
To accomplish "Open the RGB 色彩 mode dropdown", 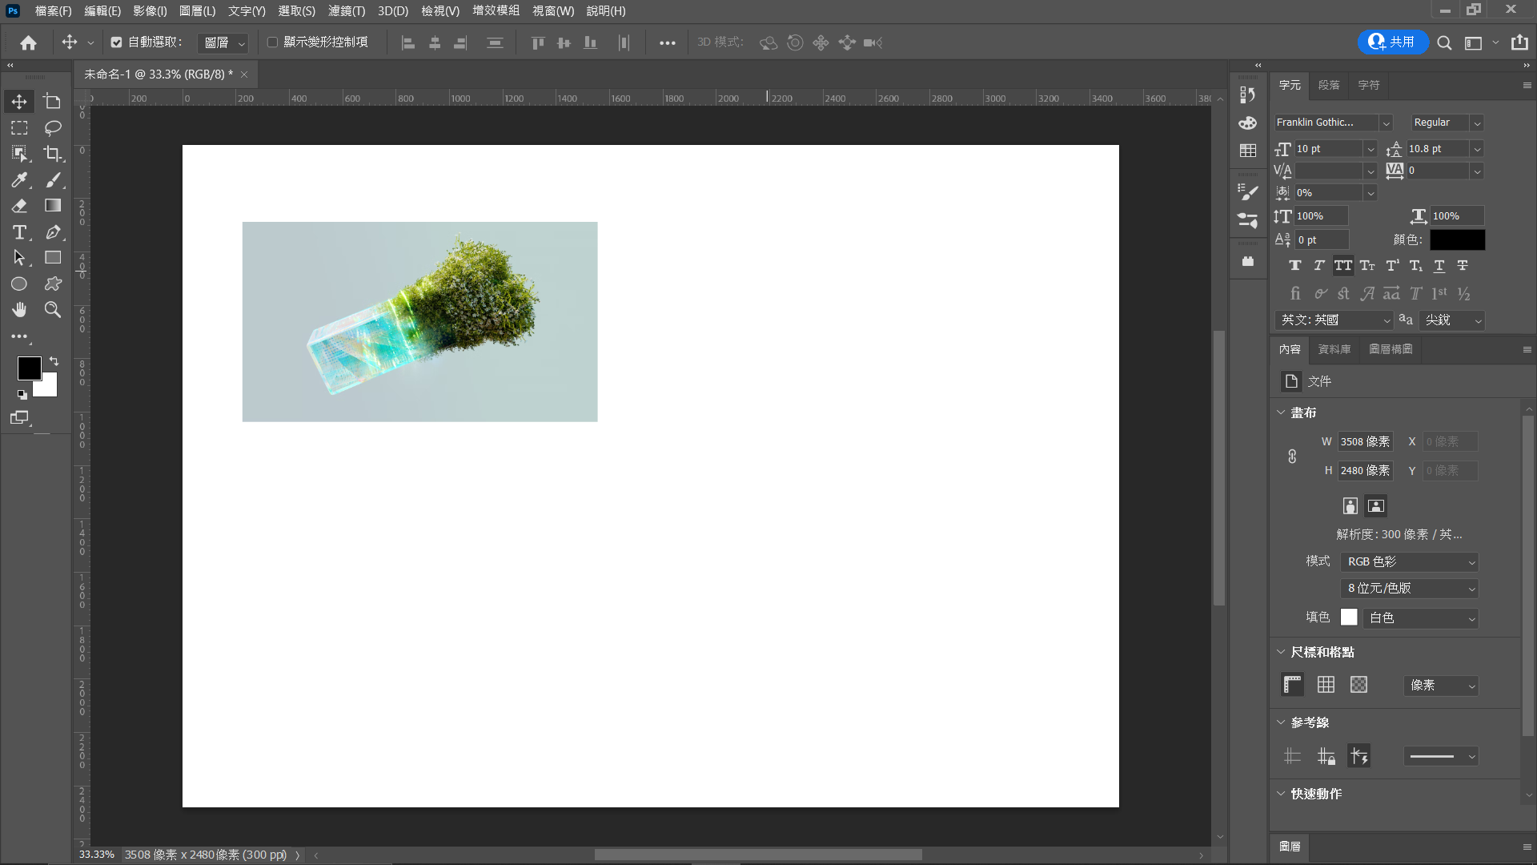I will 1410,562.
